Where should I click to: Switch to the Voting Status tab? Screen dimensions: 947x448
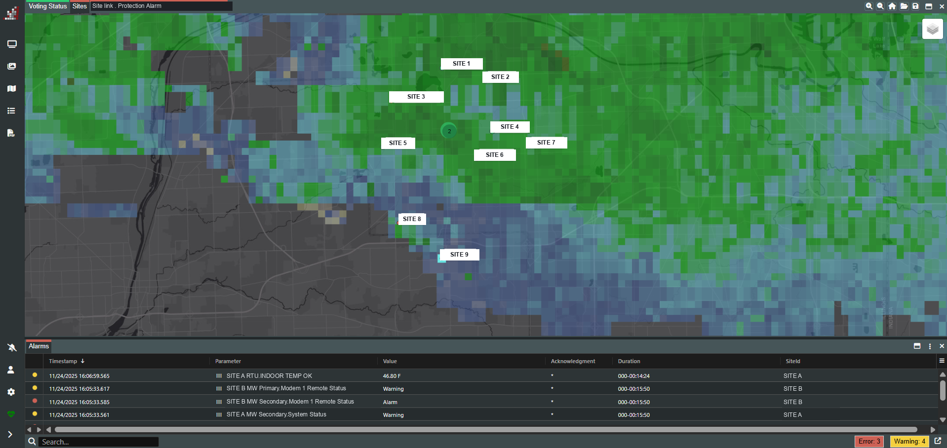(47, 6)
